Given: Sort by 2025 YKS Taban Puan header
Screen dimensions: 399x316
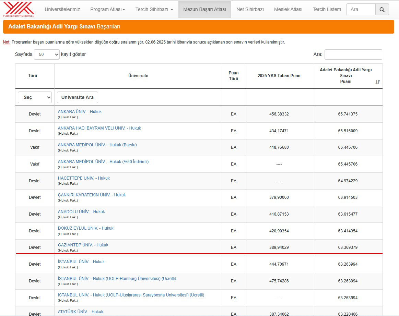Looking at the screenshot, I should click(279, 76).
